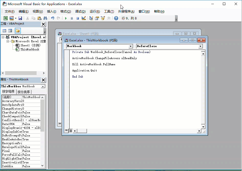
Task: Open the BeforeClose procedure dropdown list
Action: 200,46
